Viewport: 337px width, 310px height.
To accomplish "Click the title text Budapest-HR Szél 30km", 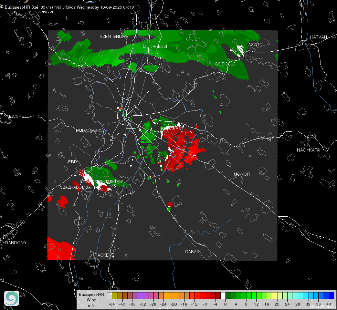I will coord(28,7).
